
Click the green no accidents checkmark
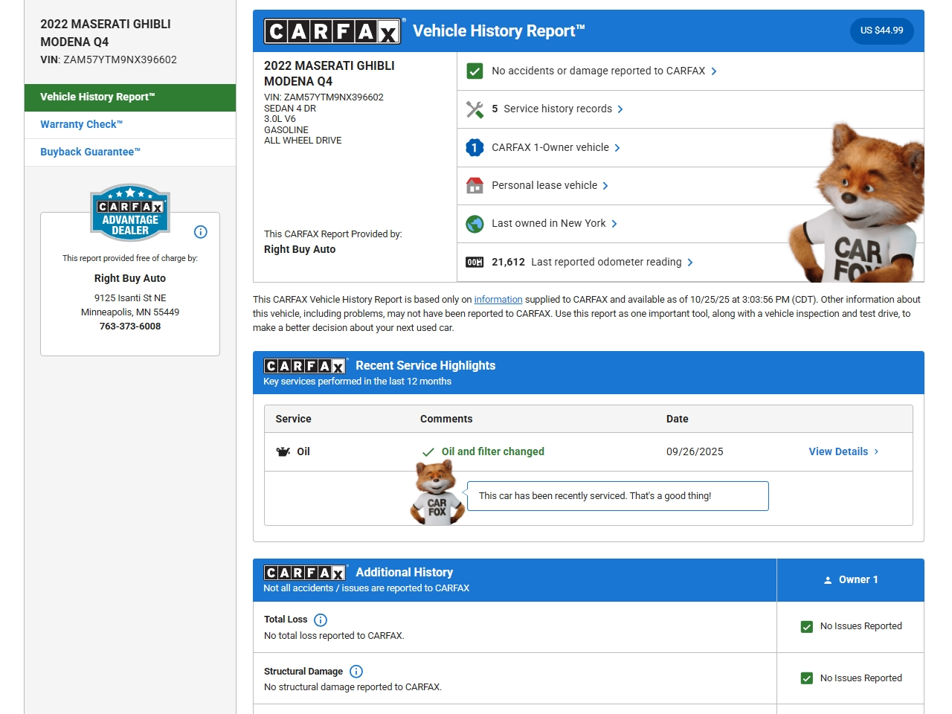point(475,71)
